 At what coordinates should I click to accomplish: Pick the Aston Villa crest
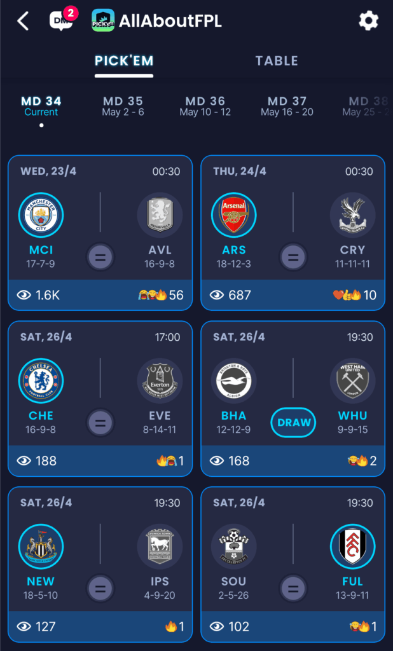click(x=160, y=215)
